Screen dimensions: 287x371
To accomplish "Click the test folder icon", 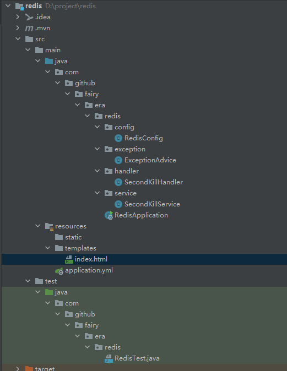I will pos(39,281).
